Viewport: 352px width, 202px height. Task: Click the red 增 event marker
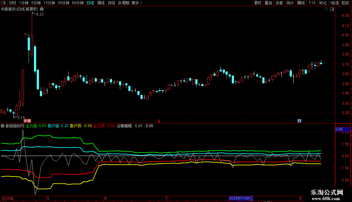27,121
